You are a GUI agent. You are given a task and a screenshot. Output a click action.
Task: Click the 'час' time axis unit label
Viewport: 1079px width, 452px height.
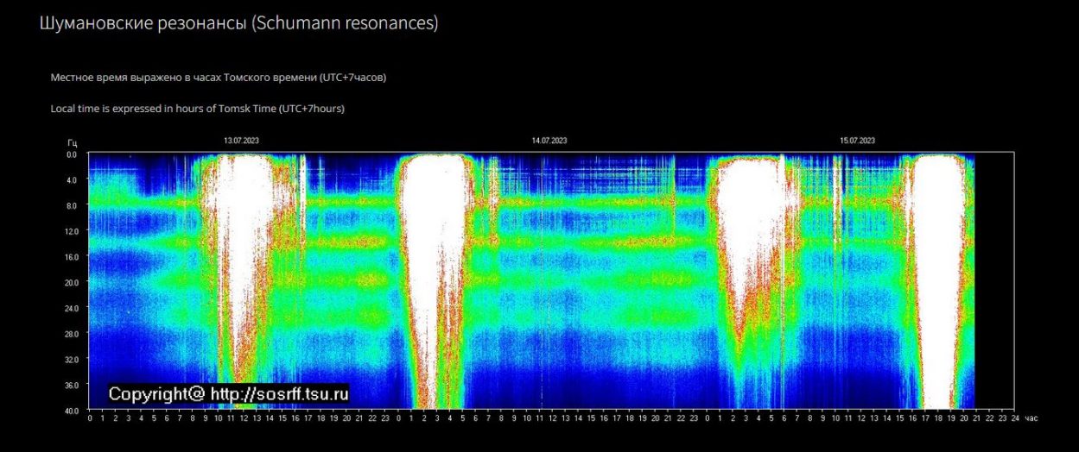1031,418
